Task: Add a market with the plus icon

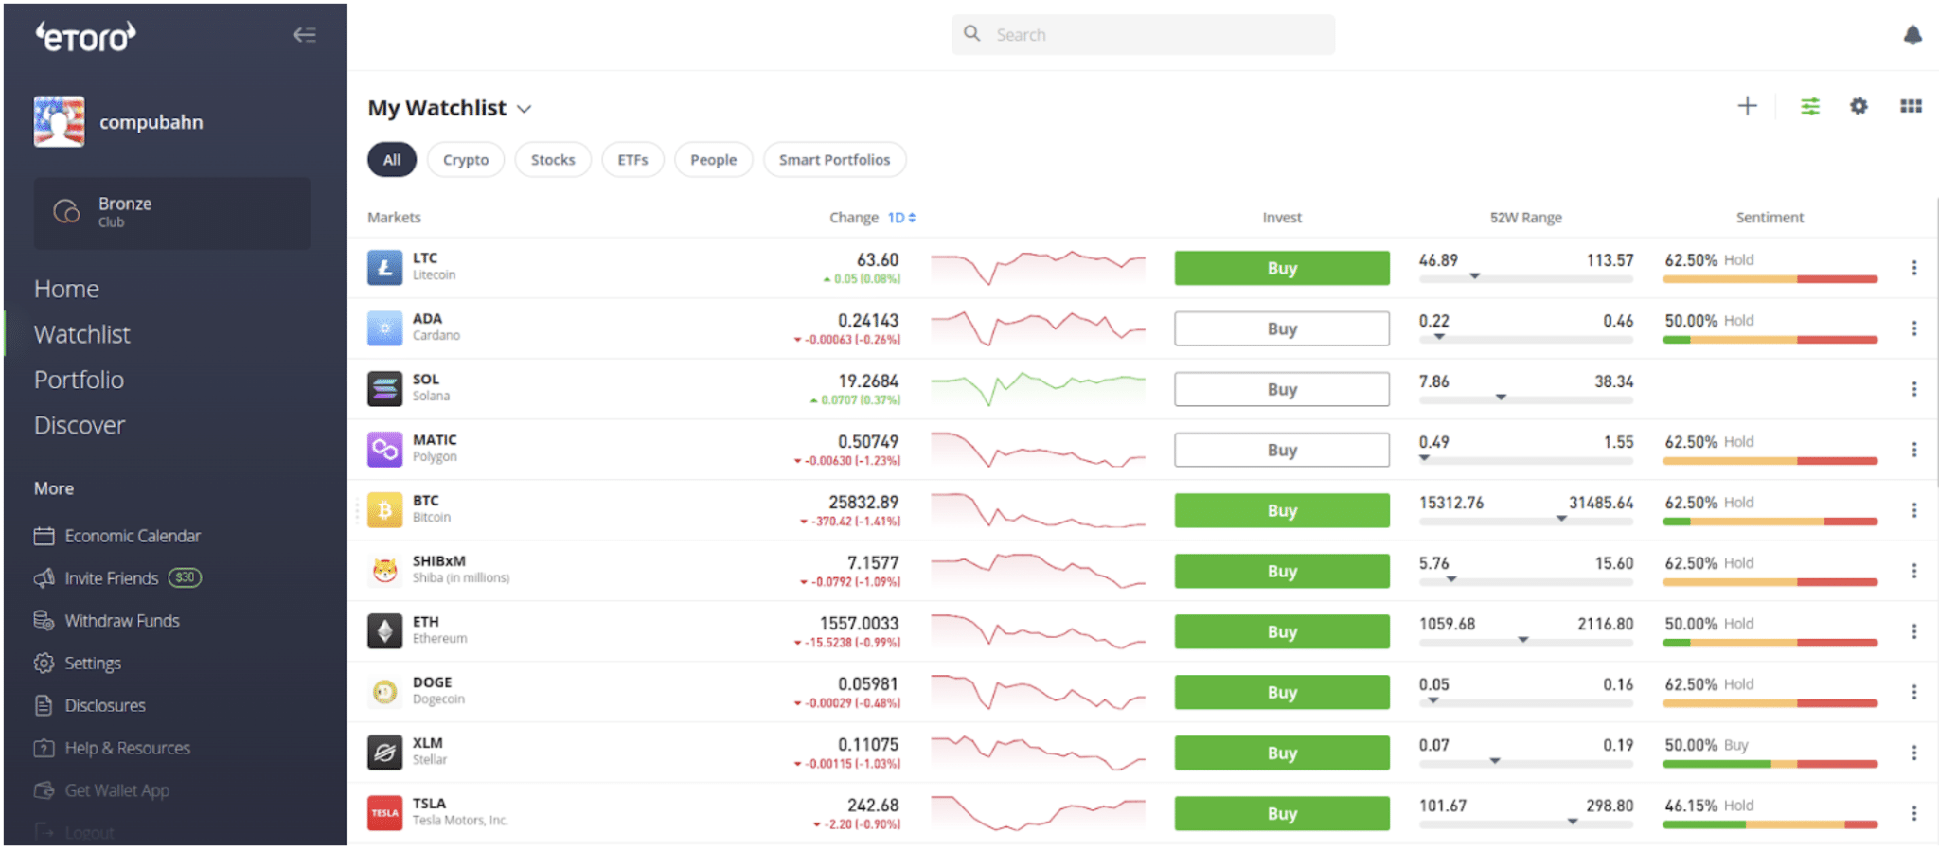Action: [x=1748, y=106]
